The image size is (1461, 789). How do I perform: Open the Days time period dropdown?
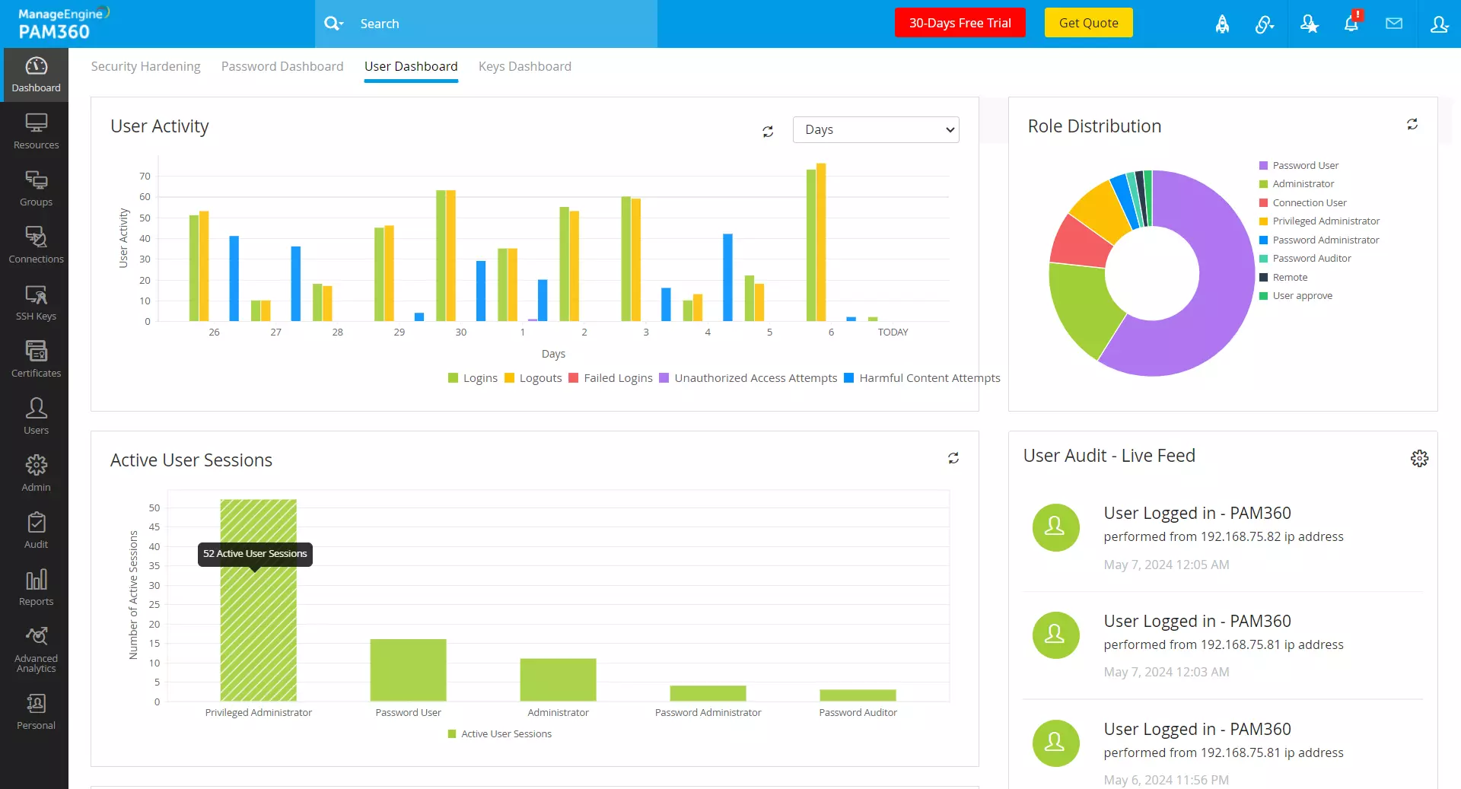875,129
